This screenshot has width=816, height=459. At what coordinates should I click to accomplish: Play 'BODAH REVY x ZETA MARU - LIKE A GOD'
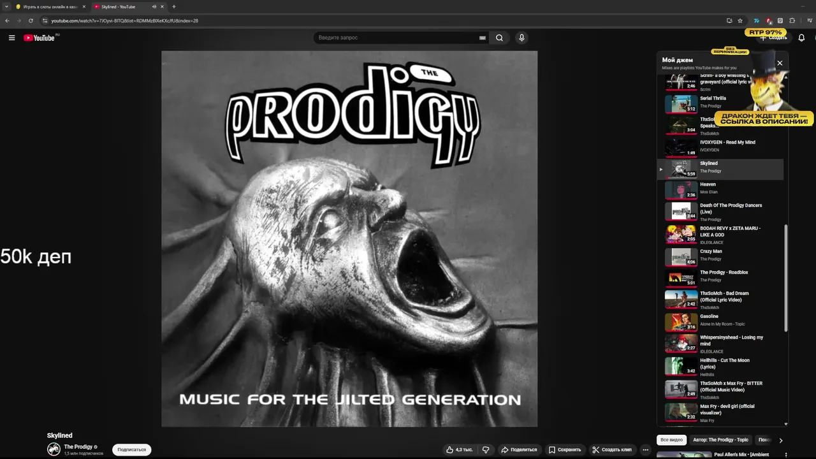point(720,235)
